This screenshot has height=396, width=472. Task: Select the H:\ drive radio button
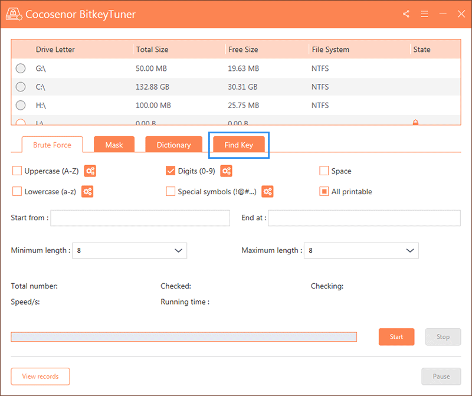(x=21, y=105)
